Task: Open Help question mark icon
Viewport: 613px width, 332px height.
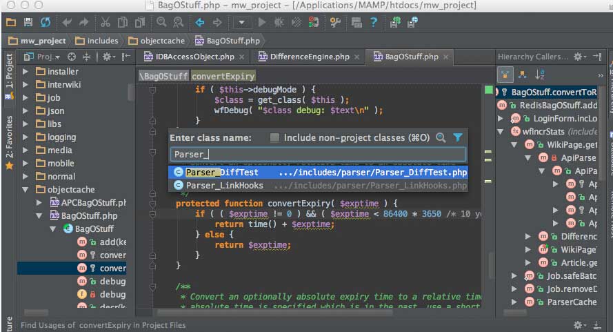Action: pos(373,22)
